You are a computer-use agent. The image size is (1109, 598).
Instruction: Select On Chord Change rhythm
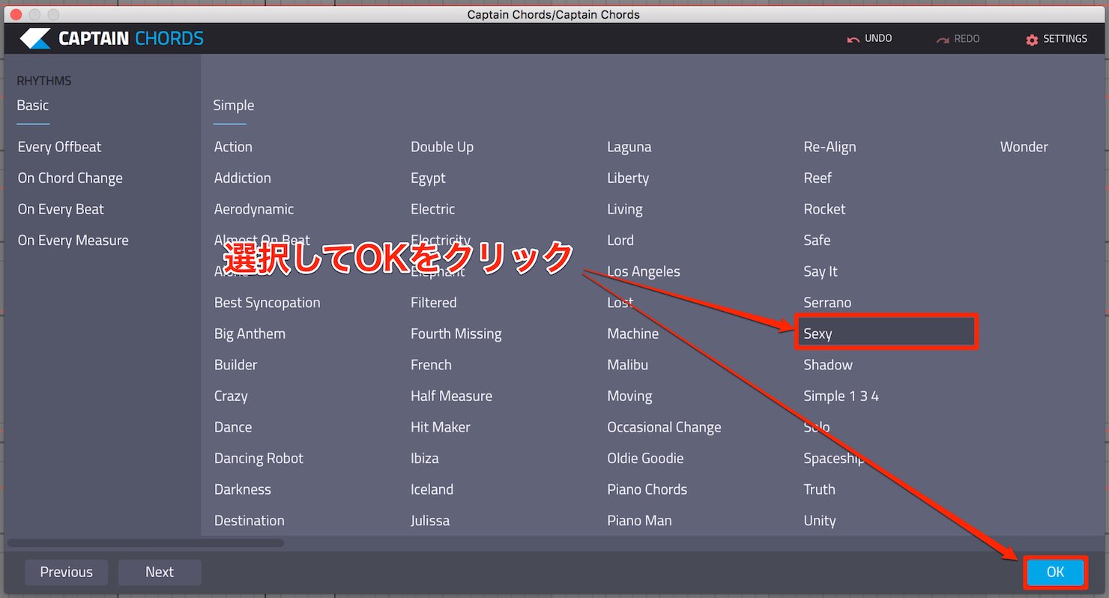point(70,178)
